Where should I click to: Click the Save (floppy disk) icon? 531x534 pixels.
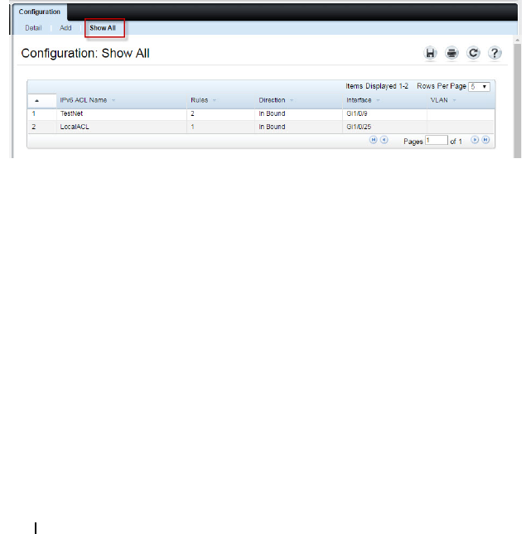[430, 53]
